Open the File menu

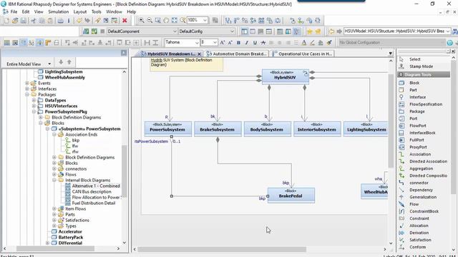pos(14,11)
